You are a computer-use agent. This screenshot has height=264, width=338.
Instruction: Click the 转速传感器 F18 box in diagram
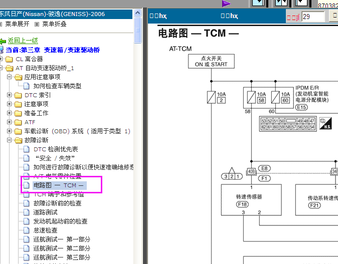(x=251, y=199)
